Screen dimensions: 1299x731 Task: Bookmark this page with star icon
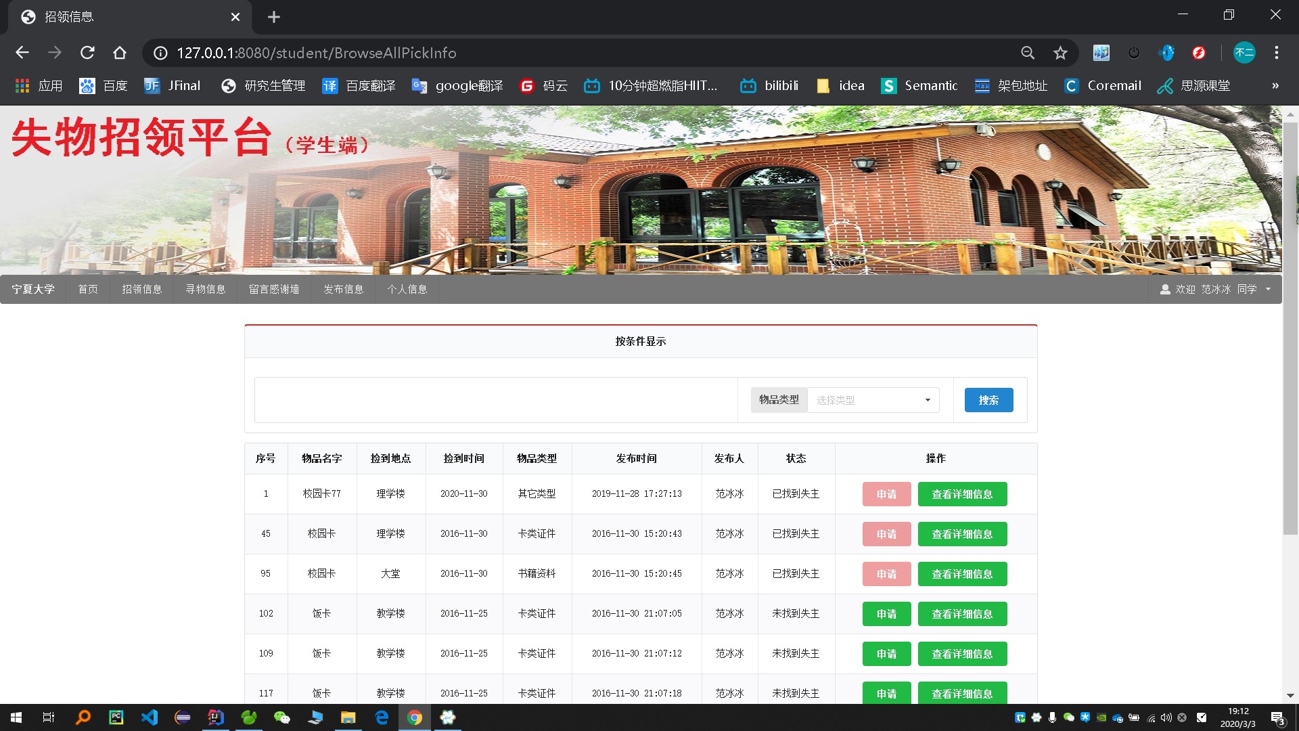point(1060,53)
